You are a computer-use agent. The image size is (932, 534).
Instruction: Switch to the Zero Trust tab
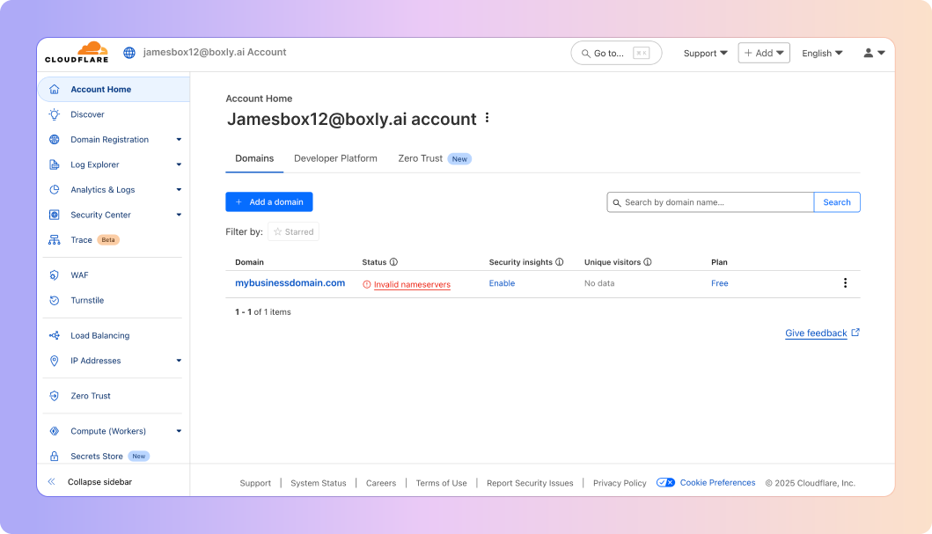pyautogui.click(x=435, y=158)
